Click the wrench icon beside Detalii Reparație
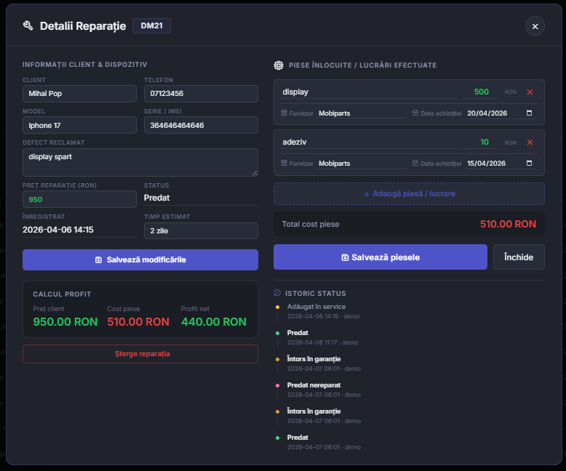The height and width of the screenshot is (471, 566). (x=28, y=25)
